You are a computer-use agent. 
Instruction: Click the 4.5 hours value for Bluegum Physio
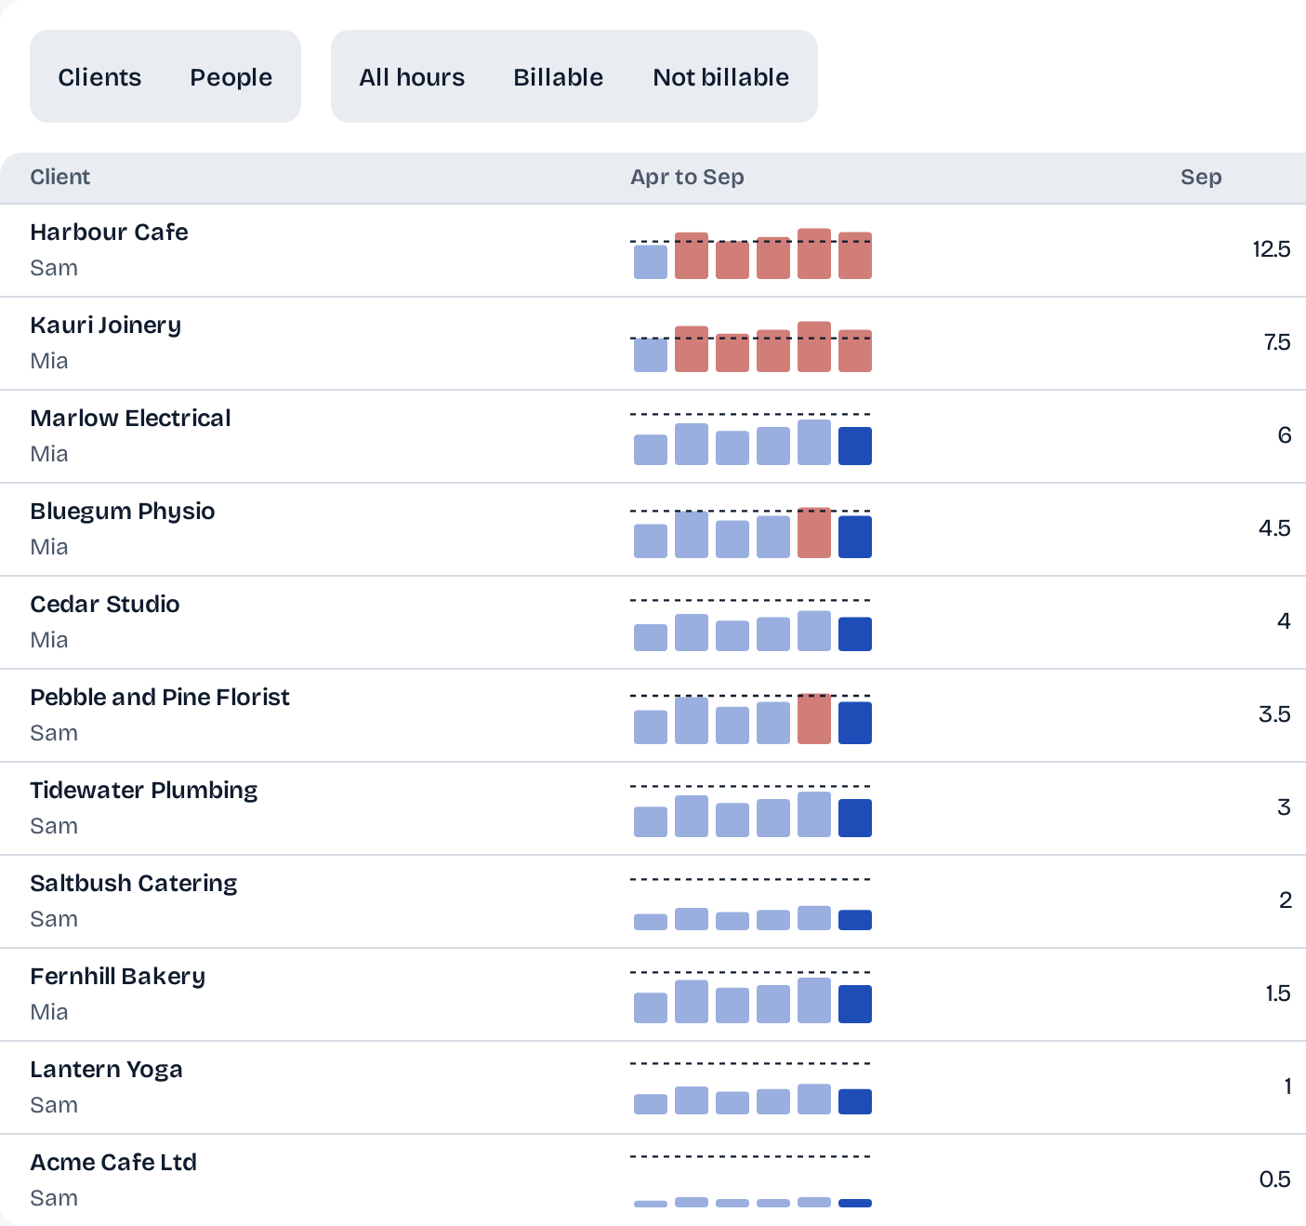[1274, 528]
